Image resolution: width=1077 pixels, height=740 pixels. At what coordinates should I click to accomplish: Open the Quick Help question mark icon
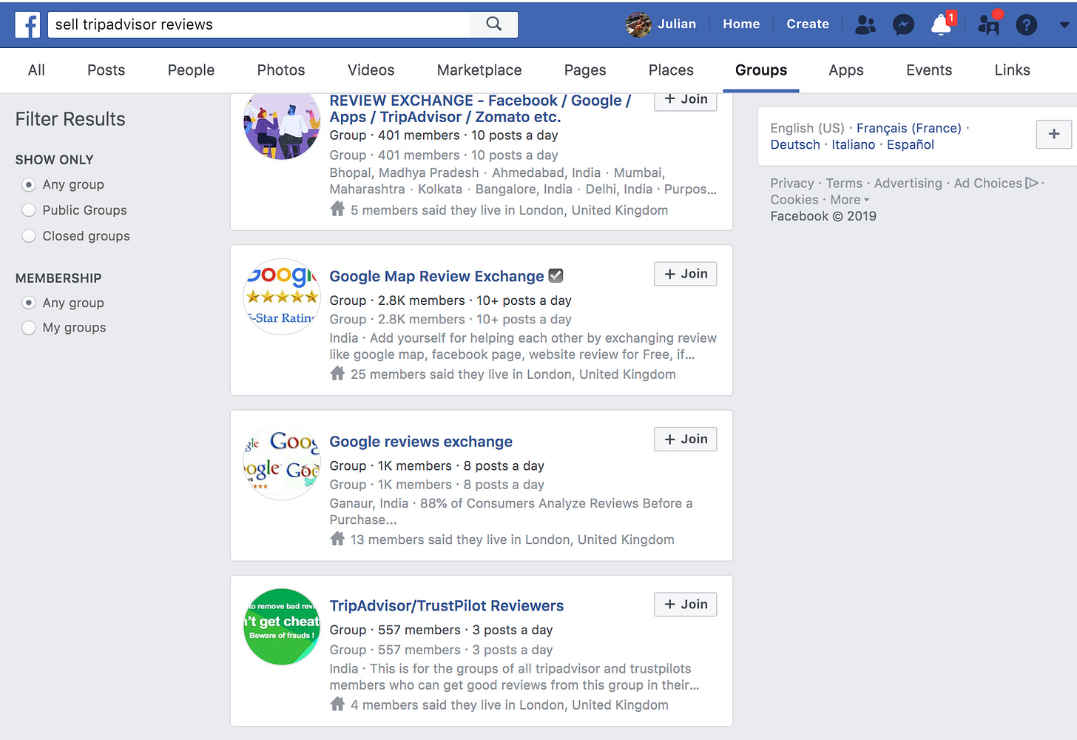1027,25
